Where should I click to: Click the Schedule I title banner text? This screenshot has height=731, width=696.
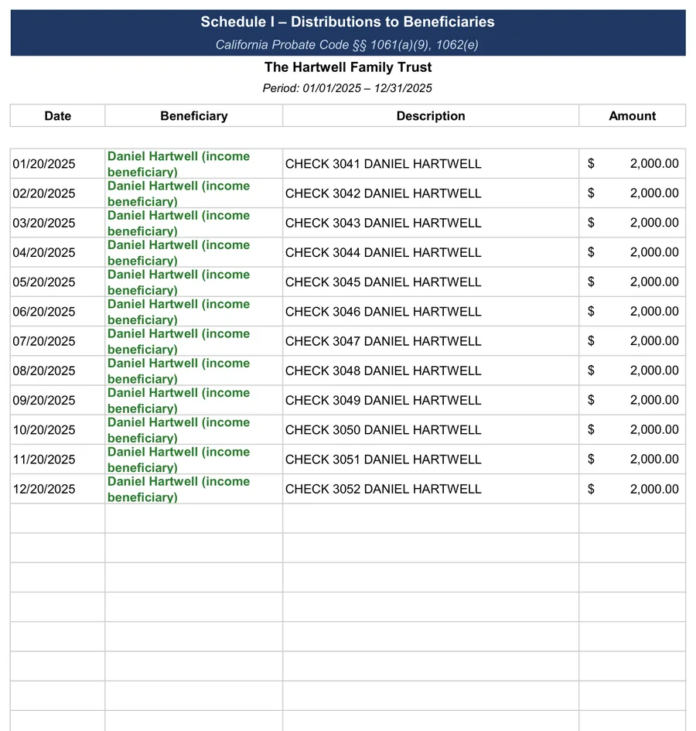[347, 22]
